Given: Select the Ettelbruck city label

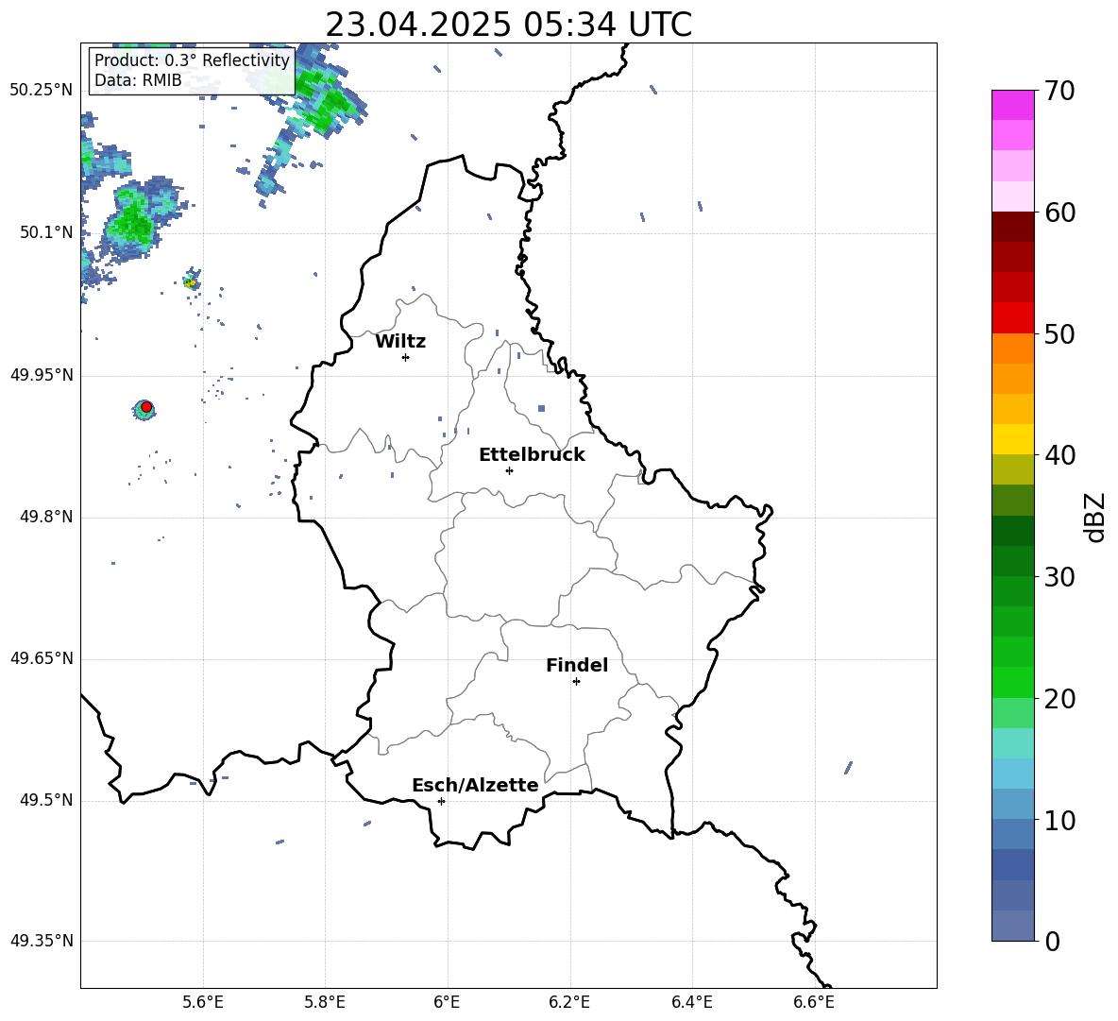Looking at the screenshot, I should [x=532, y=455].
